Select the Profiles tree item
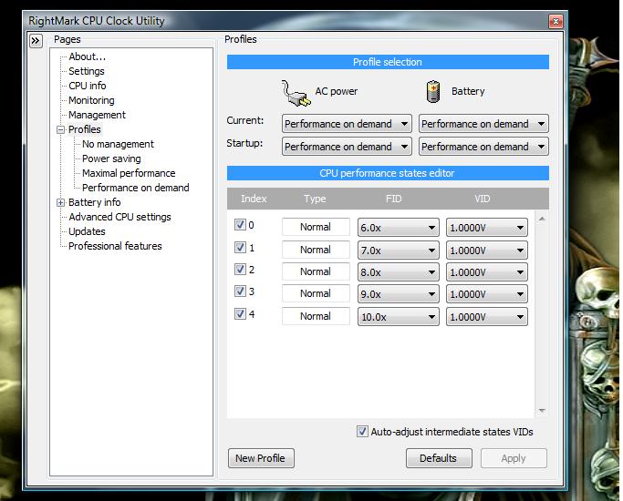Screen dimensions: 623x501 click(x=84, y=129)
